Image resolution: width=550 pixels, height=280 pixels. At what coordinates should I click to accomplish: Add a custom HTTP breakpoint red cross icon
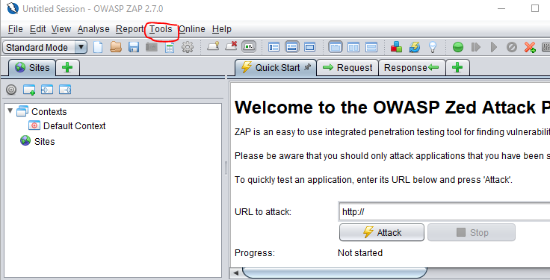[x=530, y=47]
